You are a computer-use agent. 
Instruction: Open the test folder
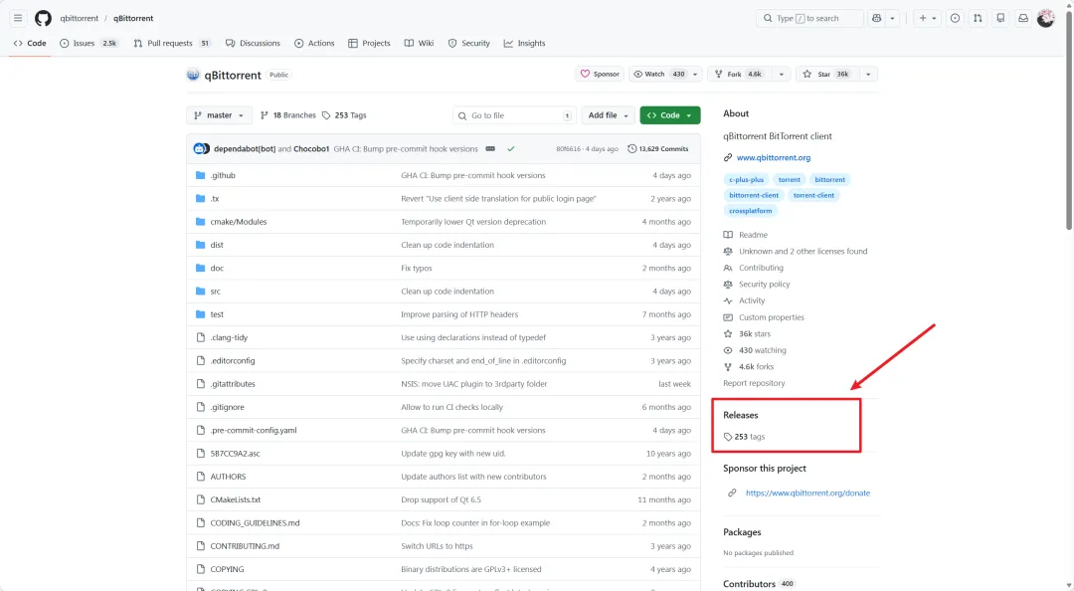point(217,314)
